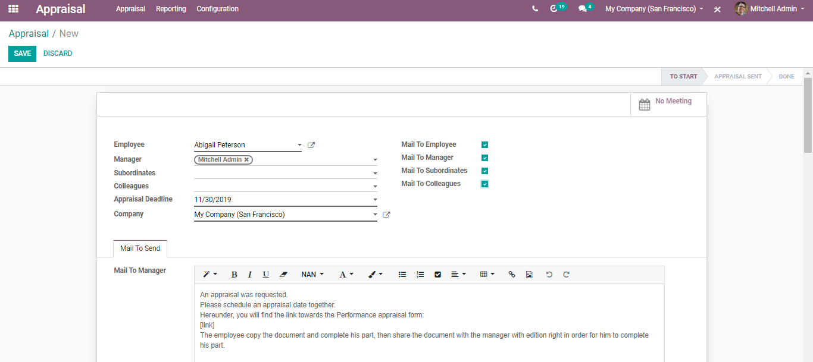The image size is (813, 362).
Task: Open the apps grid menu
Action: tap(13, 9)
